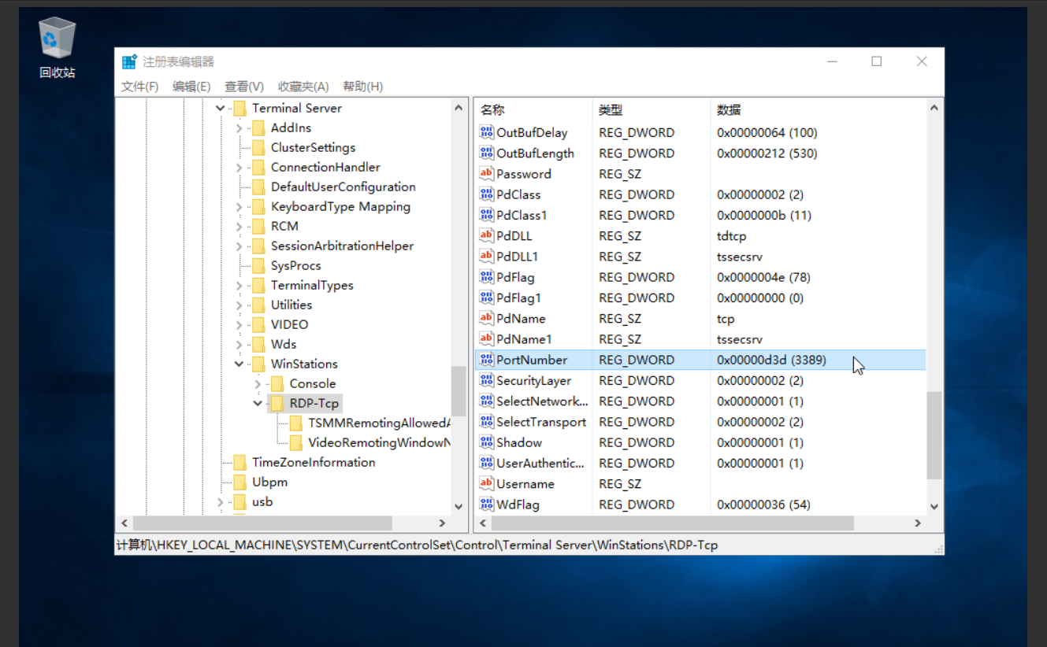Click the Console folder icon
1047x647 pixels.
pyautogui.click(x=277, y=383)
